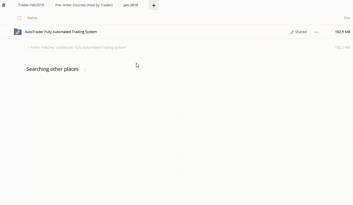Toggle the select-all checkbox in header
Screen dimensions: 353x205
(x=19, y=18)
